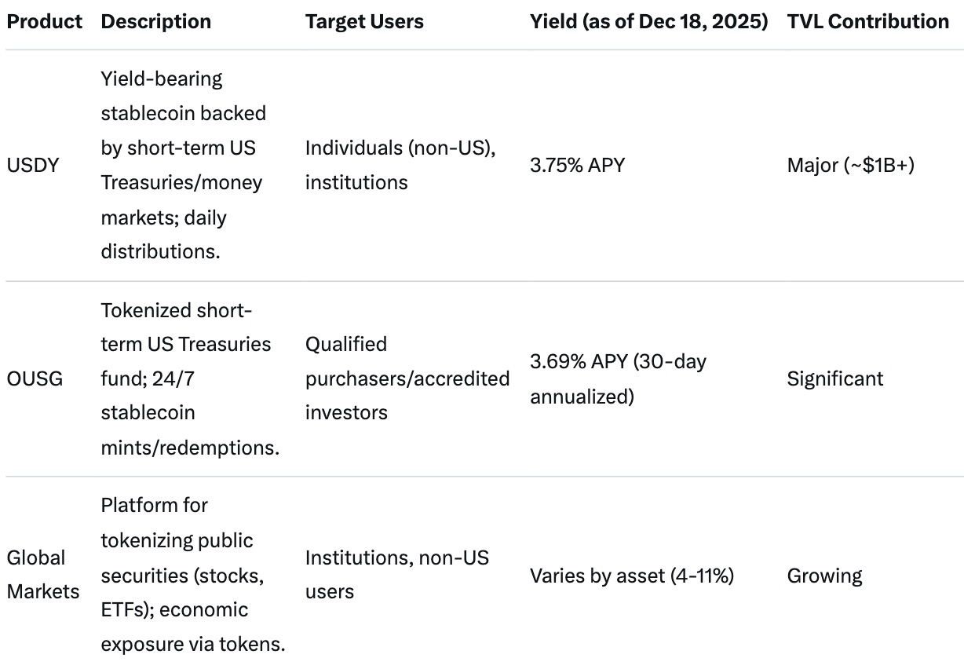The width and height of the screenshot is (964, 669).
Task: Click Qualified purchasers/accredited investors cell
Action: (x=407, y=378)
